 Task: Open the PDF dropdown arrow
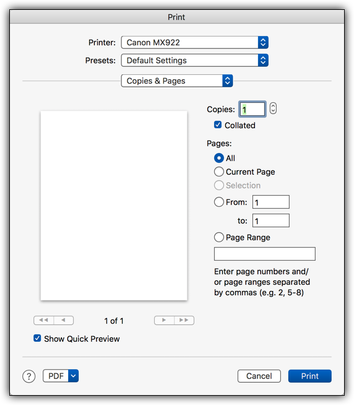73,376
